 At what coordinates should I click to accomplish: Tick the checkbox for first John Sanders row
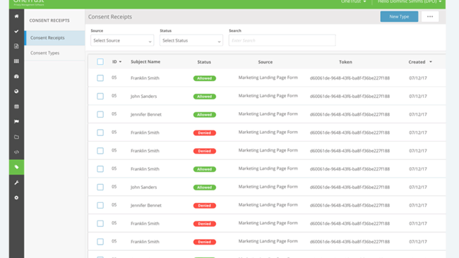pos(100,96)
